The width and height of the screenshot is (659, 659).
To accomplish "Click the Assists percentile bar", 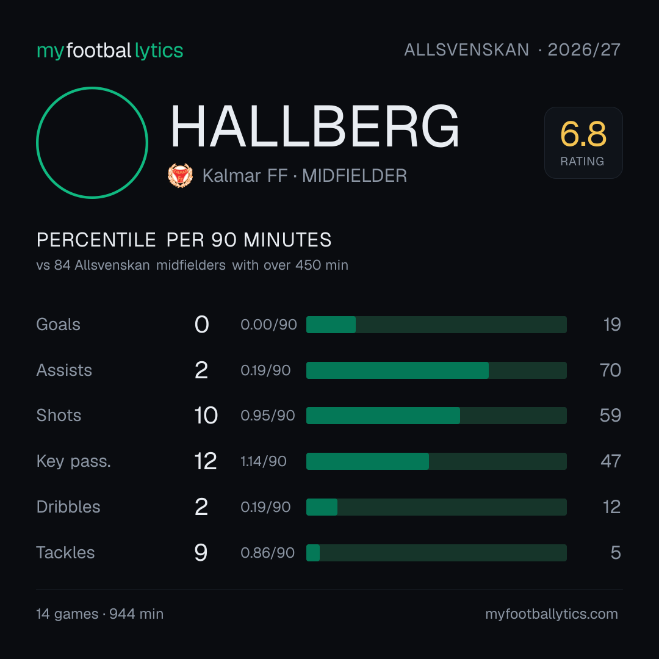I will tap(436, 370).
